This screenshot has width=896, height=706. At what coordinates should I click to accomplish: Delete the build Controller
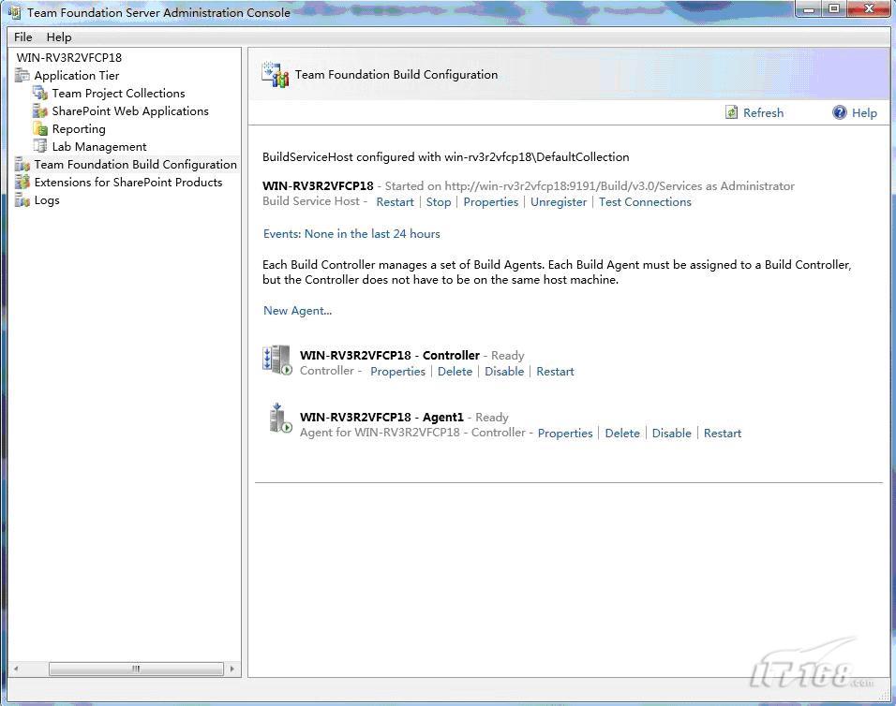pos(455,372)
